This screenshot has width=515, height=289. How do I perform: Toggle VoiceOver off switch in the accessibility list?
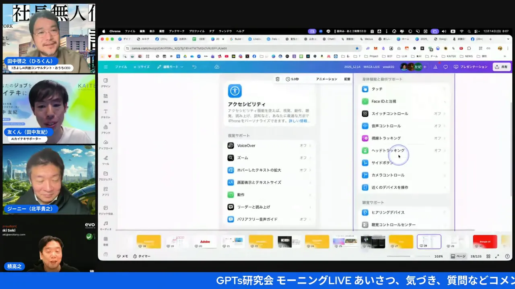(303, 145)
